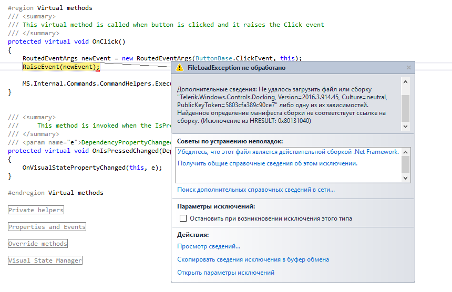Expand the 'Properties and Events' collapsed region

(47, 227)
